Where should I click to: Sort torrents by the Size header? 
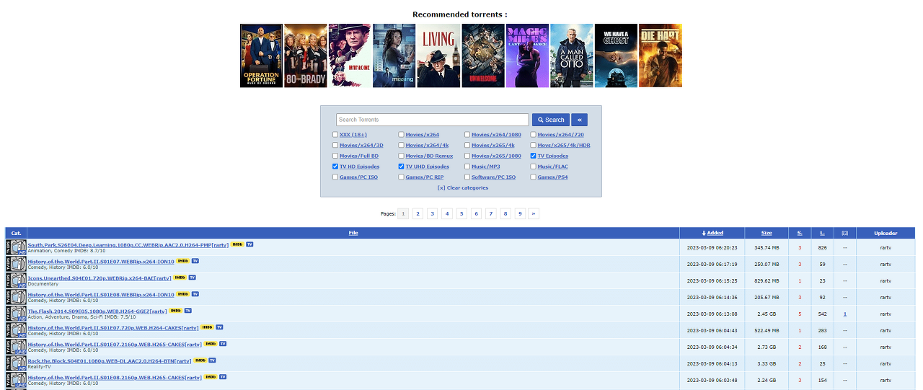[x=767, y=233]
